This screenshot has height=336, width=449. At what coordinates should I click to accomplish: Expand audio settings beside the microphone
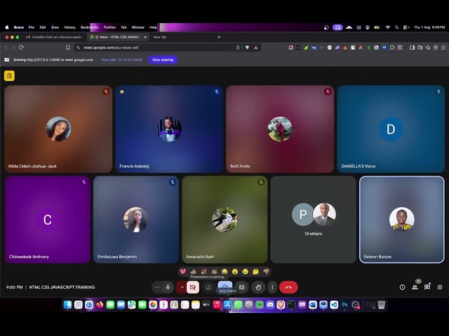(x=156, y=287)
